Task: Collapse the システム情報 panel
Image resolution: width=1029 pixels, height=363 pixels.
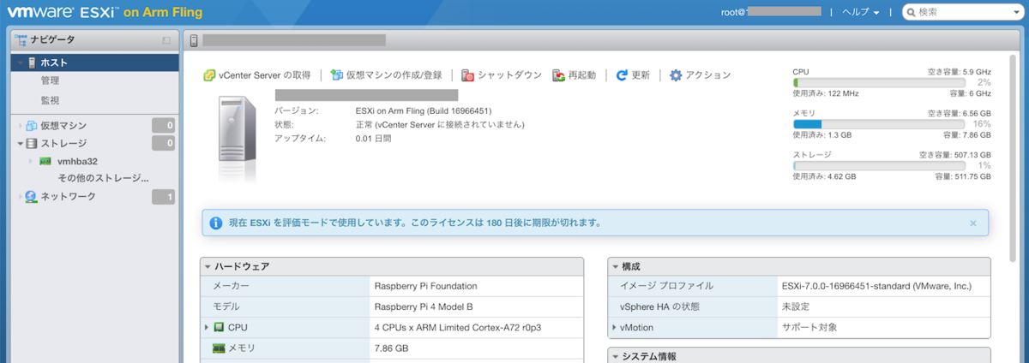Action: tap(615, 356)
